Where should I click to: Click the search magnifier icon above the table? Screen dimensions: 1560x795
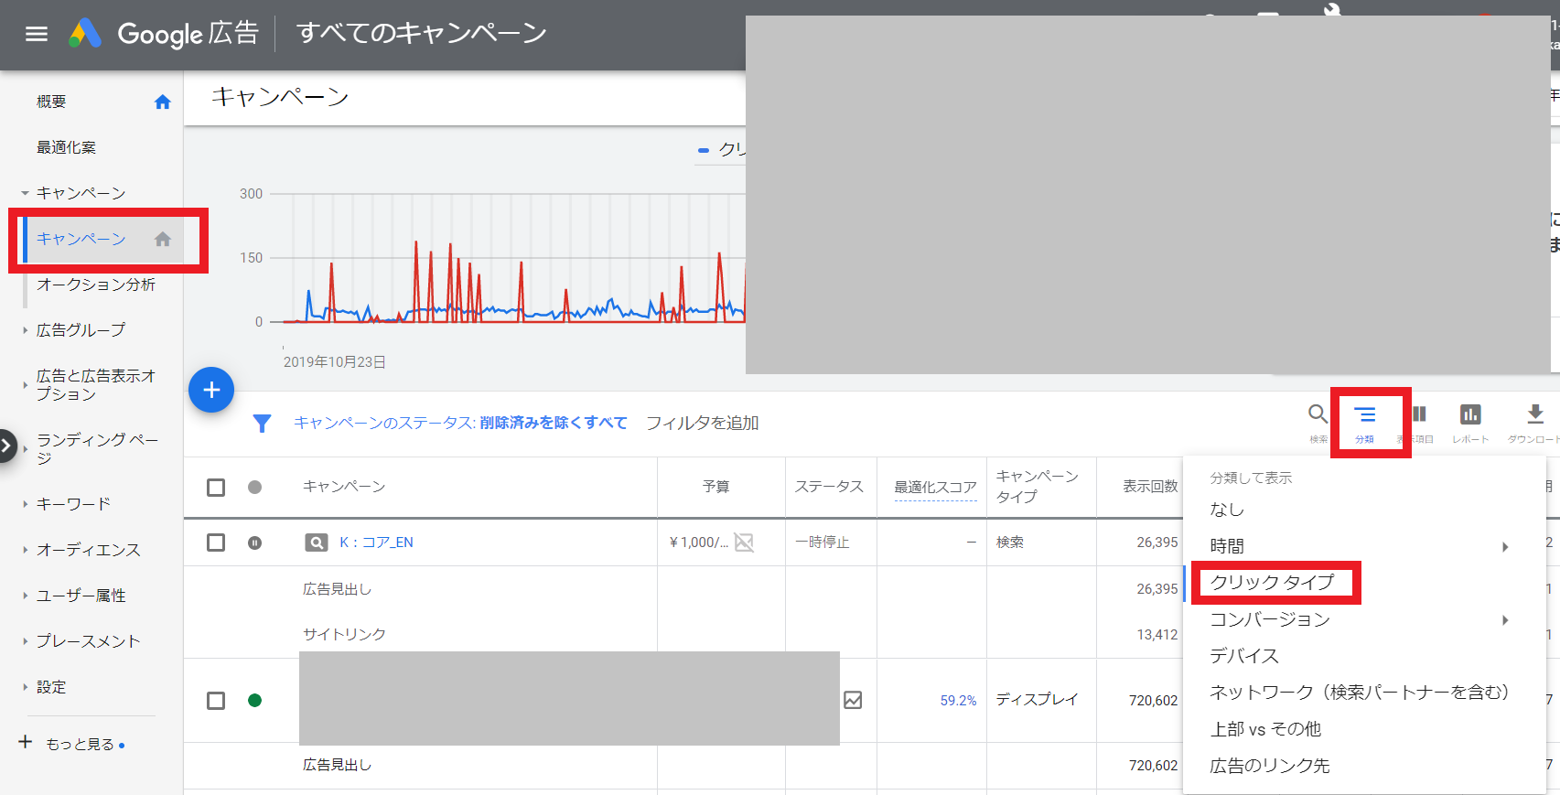(x=1318, y=414)
